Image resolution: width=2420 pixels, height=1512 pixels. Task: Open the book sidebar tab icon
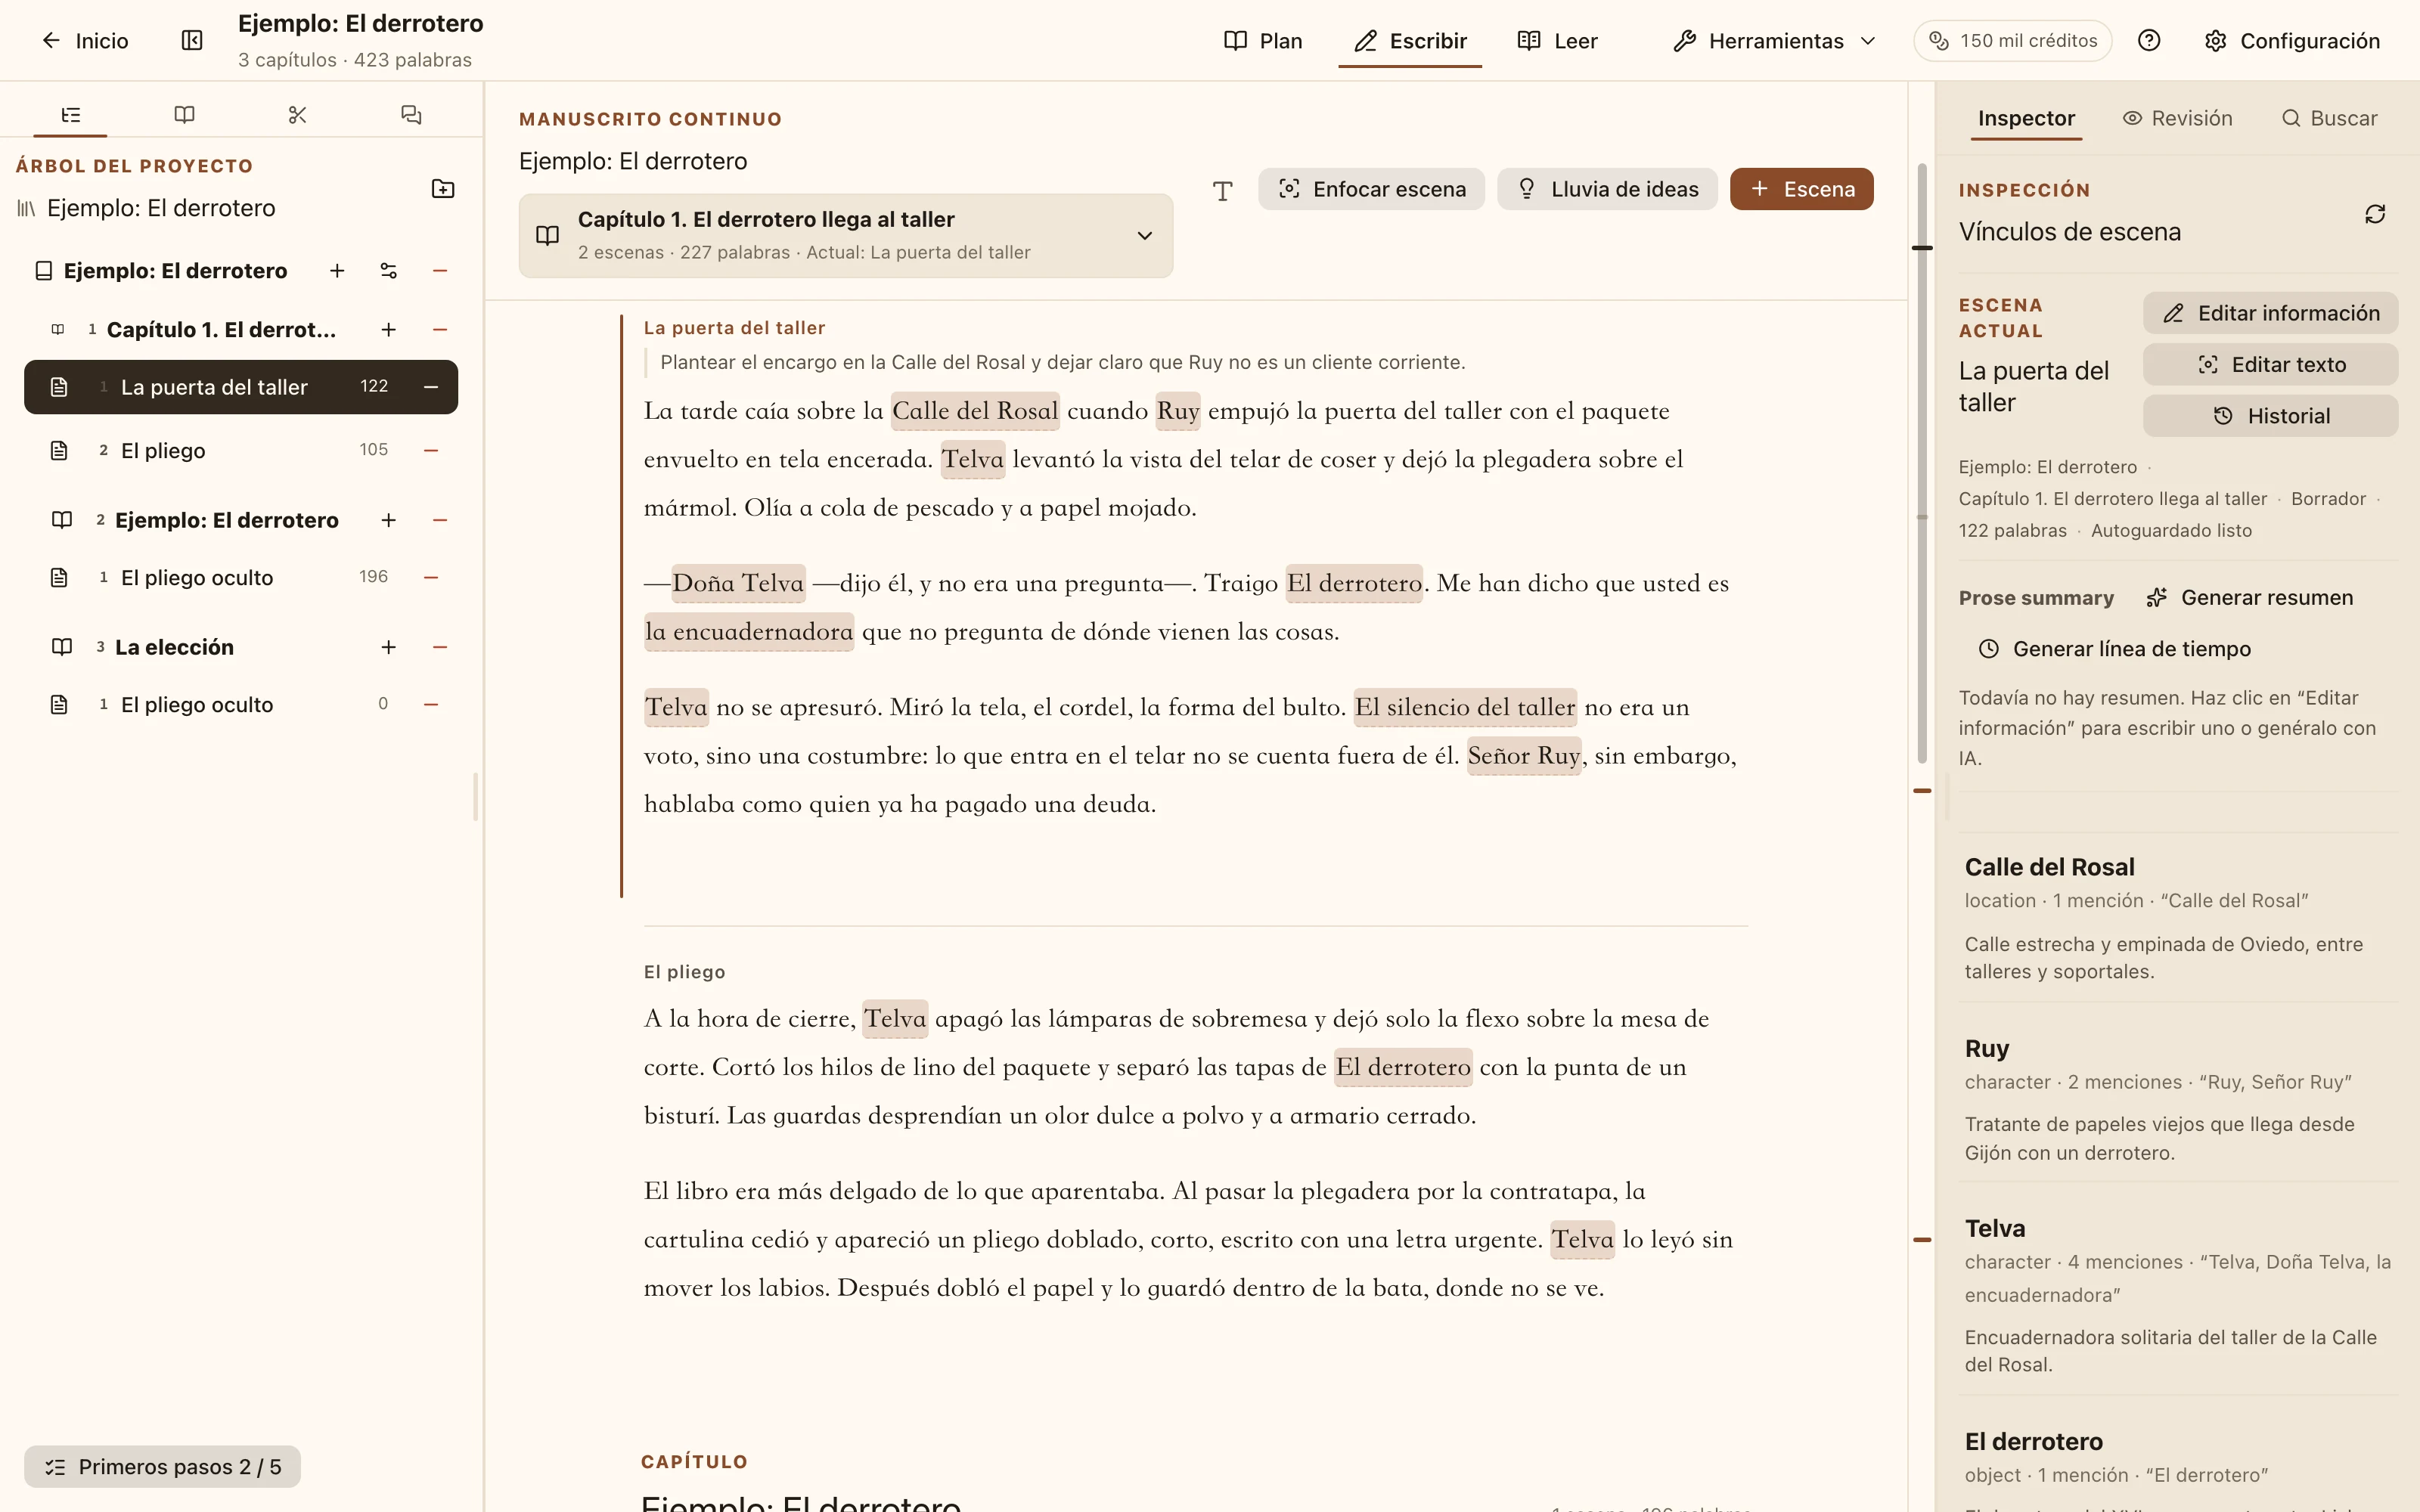[x=184, y=115]
